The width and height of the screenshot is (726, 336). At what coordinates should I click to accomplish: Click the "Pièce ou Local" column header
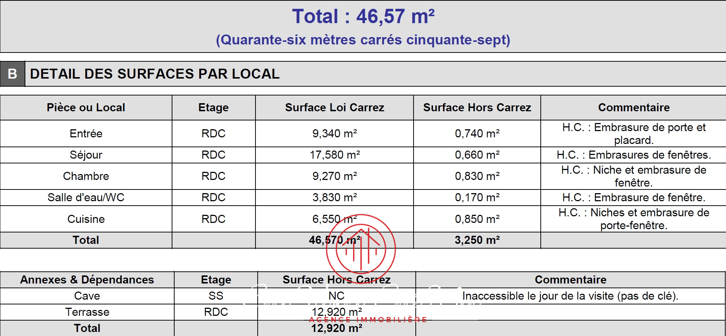pos(86,108)
